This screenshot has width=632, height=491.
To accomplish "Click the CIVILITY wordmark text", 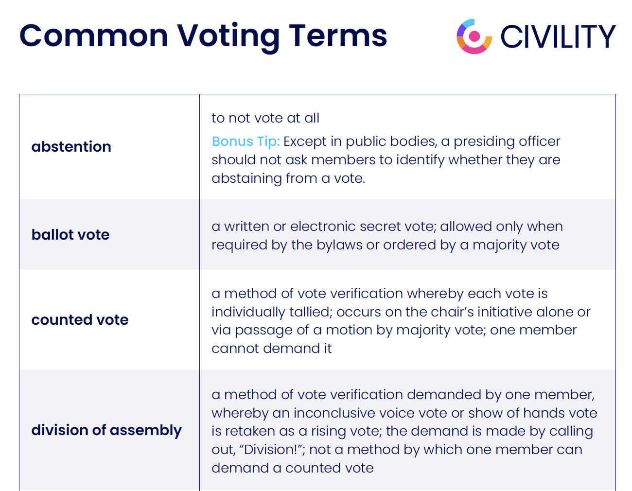I will click(558, 37).
